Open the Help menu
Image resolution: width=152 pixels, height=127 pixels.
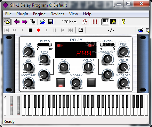87,14
